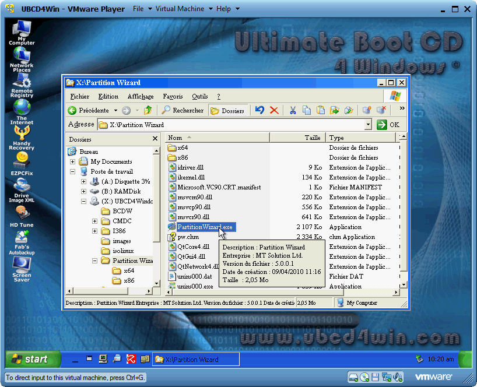477x387 pixels.
Task: Open the address bar dropdown list
Action: (368, 124)
